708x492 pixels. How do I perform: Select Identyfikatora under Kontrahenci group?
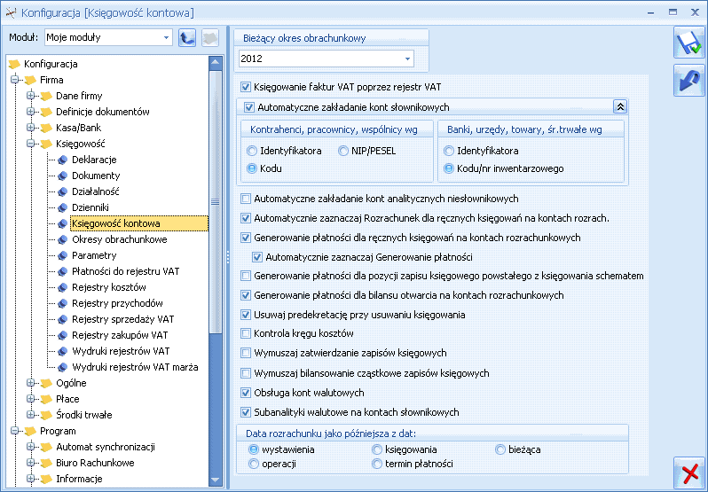(x=251, y=151)
